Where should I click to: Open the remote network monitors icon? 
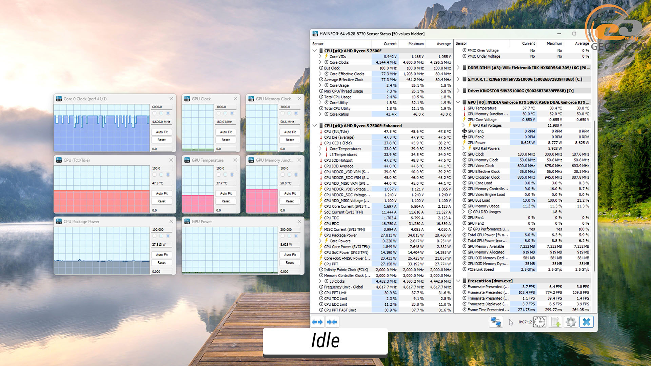(x=495, y=322)
